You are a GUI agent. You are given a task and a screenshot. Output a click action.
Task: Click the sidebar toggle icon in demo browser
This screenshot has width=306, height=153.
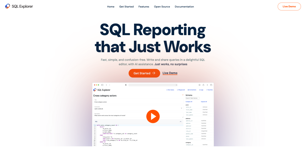tap(102, 85)
